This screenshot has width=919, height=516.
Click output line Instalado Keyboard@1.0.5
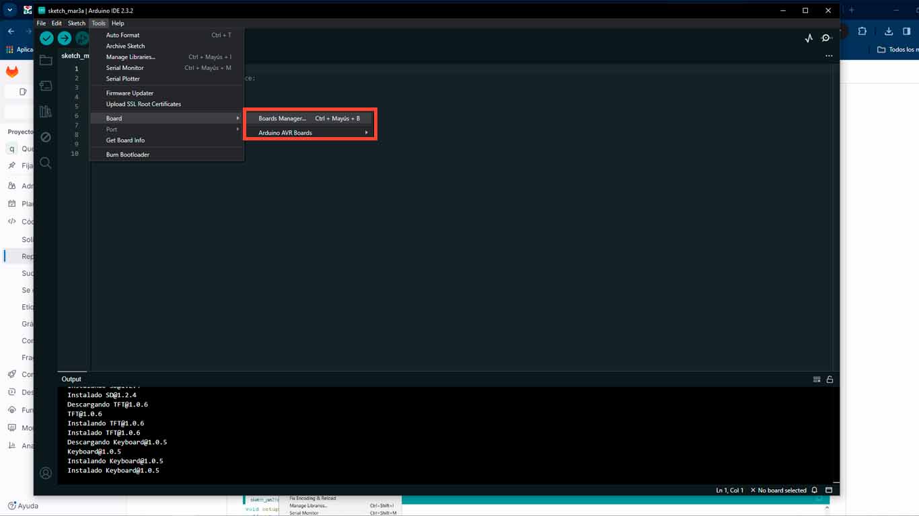(113, 470)
